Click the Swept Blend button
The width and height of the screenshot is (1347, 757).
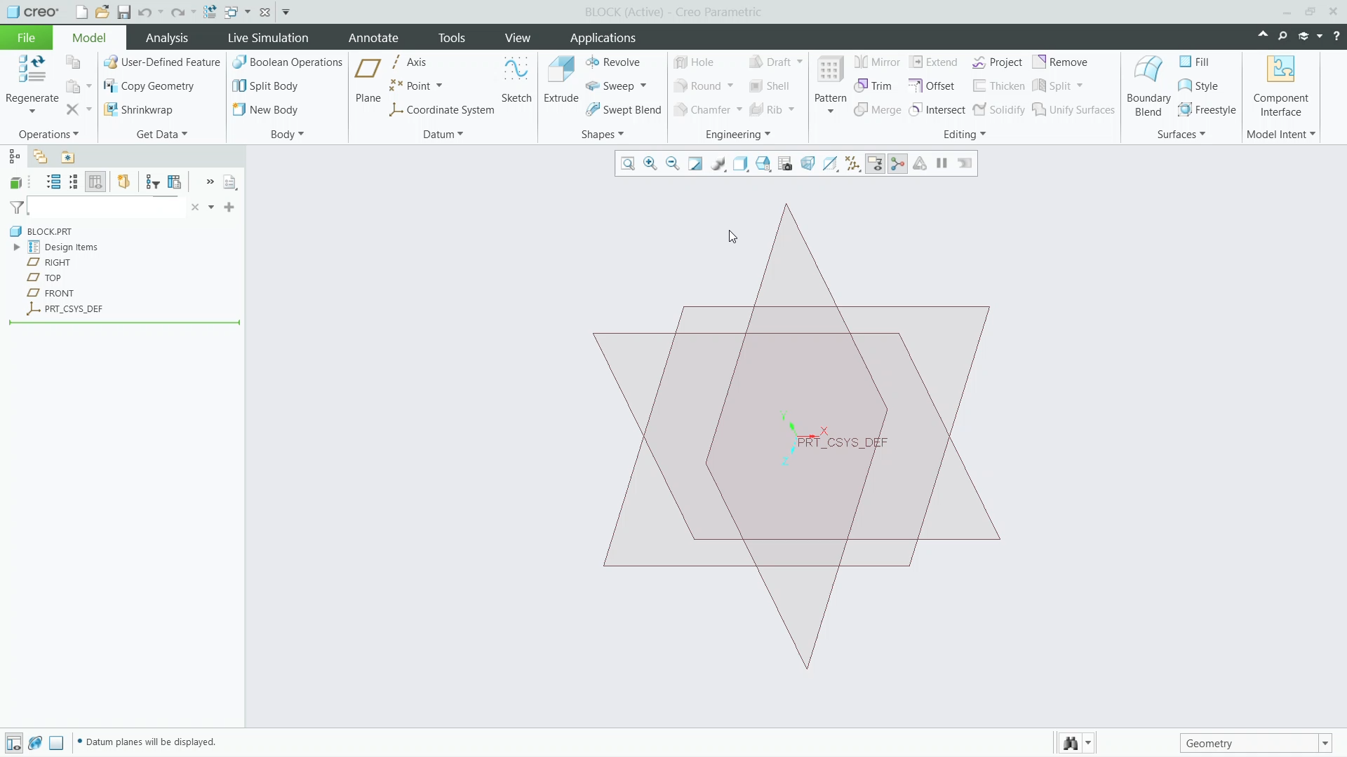point(624,110)
